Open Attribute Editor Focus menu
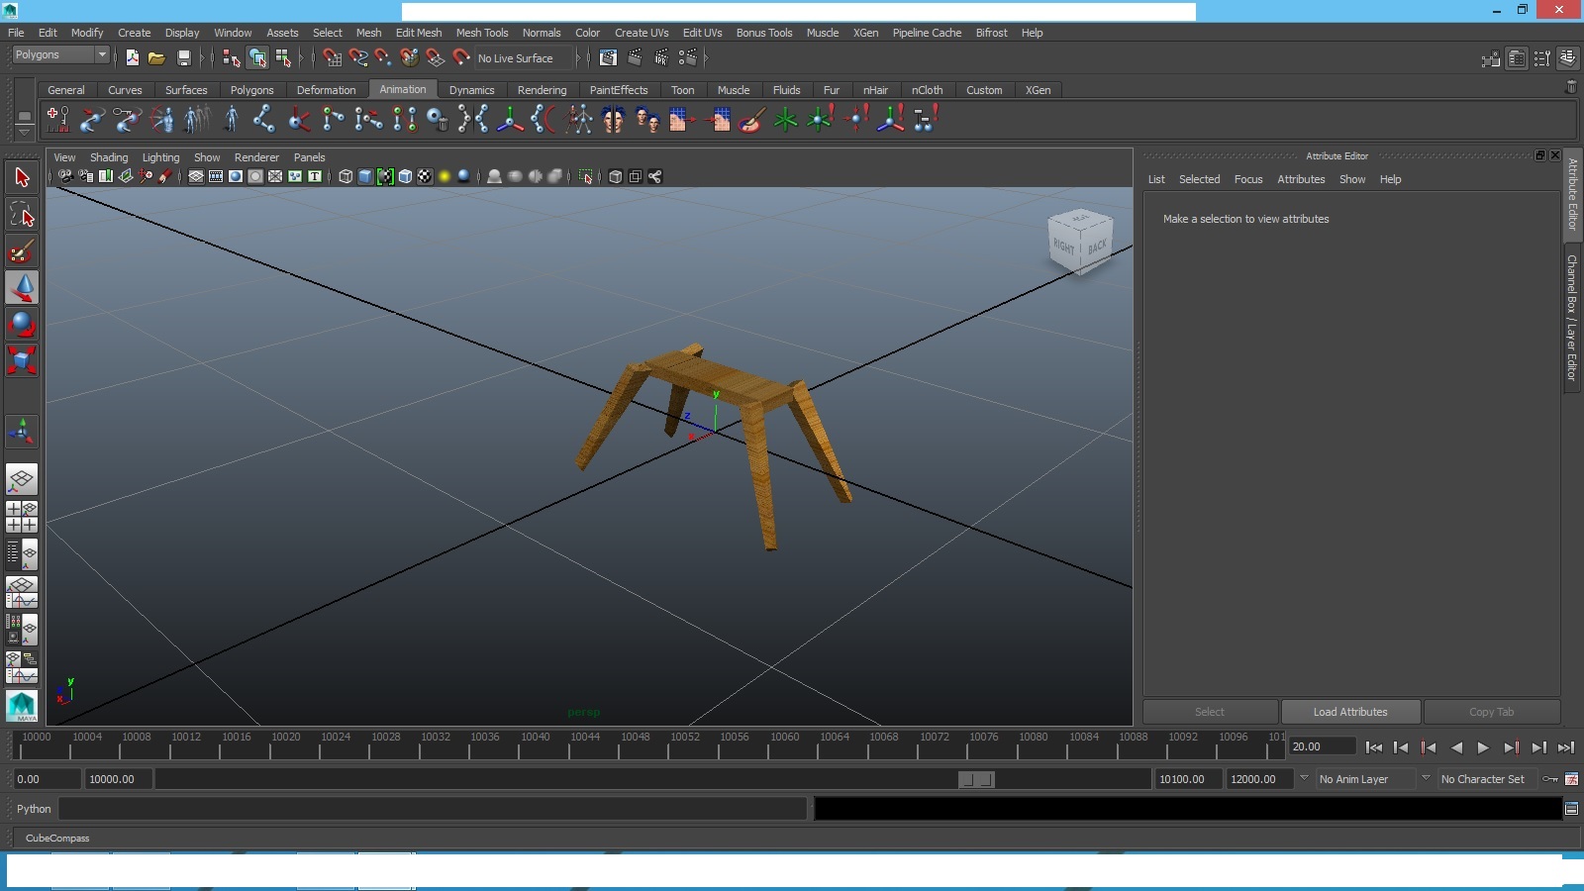The width and height of the screenshot is (1584, 891). coord(1247,179)
